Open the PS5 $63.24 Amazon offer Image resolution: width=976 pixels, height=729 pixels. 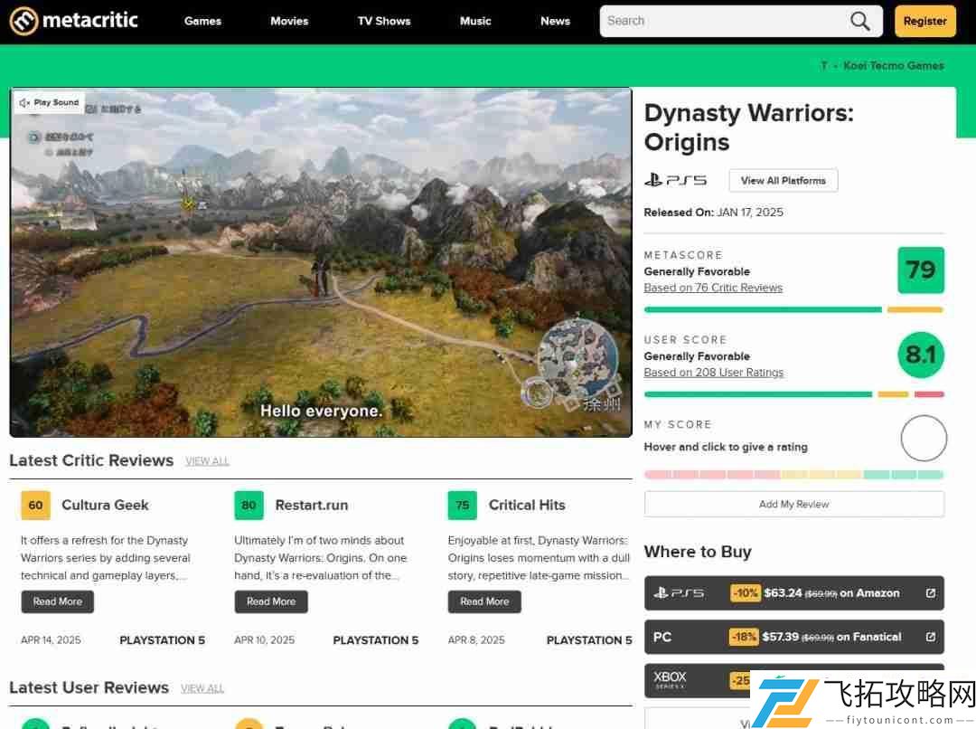pyautogui.click(x=793, y=592)
